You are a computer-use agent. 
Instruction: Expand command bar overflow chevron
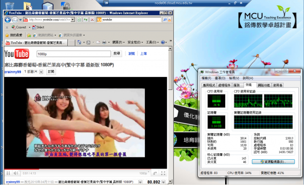(171, 40)
